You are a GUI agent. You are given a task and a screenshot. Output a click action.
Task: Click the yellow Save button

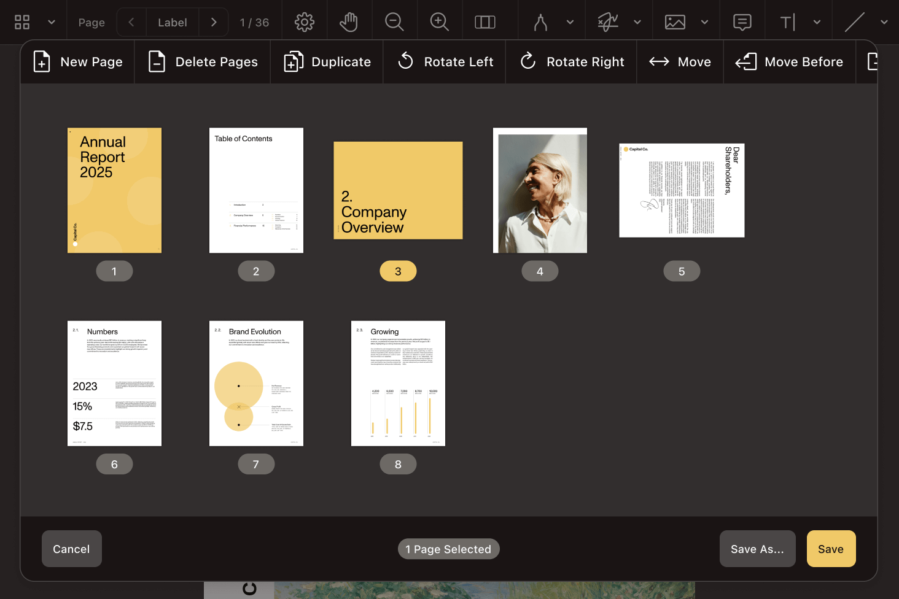coord(830,549)
